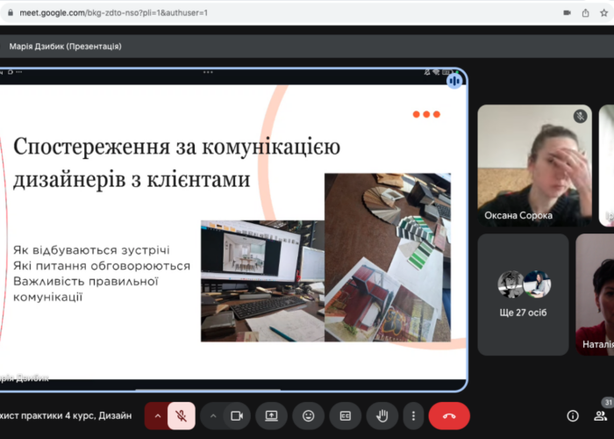
Task: Show the participants list panel
Action: click(602, 415)
